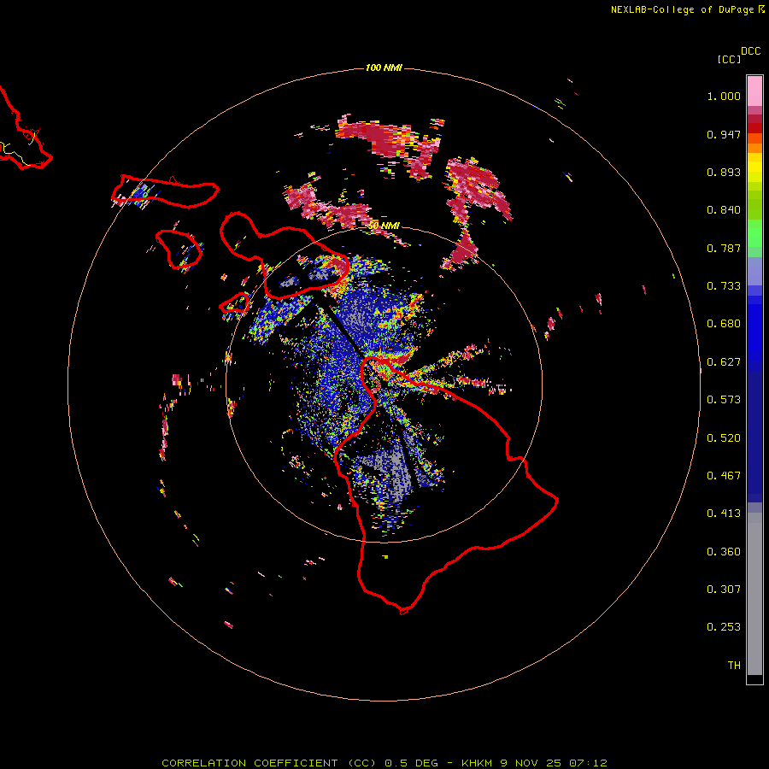The image size is (769, 769).
Task: Click the 0.307 colorbar value
Action: point(724,590)
